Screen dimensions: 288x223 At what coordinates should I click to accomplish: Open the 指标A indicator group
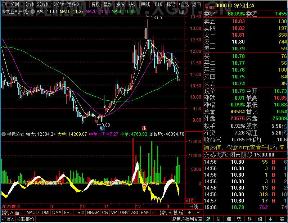click(x=7, y=213)
